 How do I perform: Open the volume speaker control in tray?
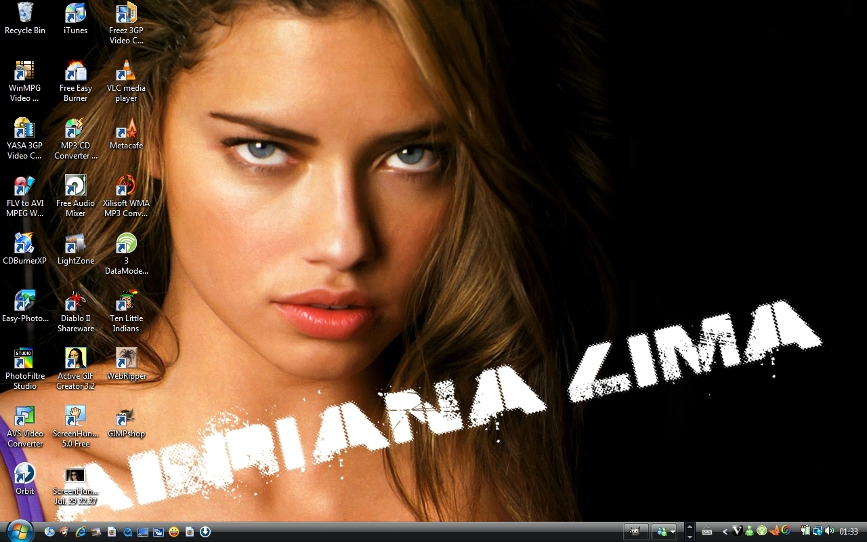(830, 531)
